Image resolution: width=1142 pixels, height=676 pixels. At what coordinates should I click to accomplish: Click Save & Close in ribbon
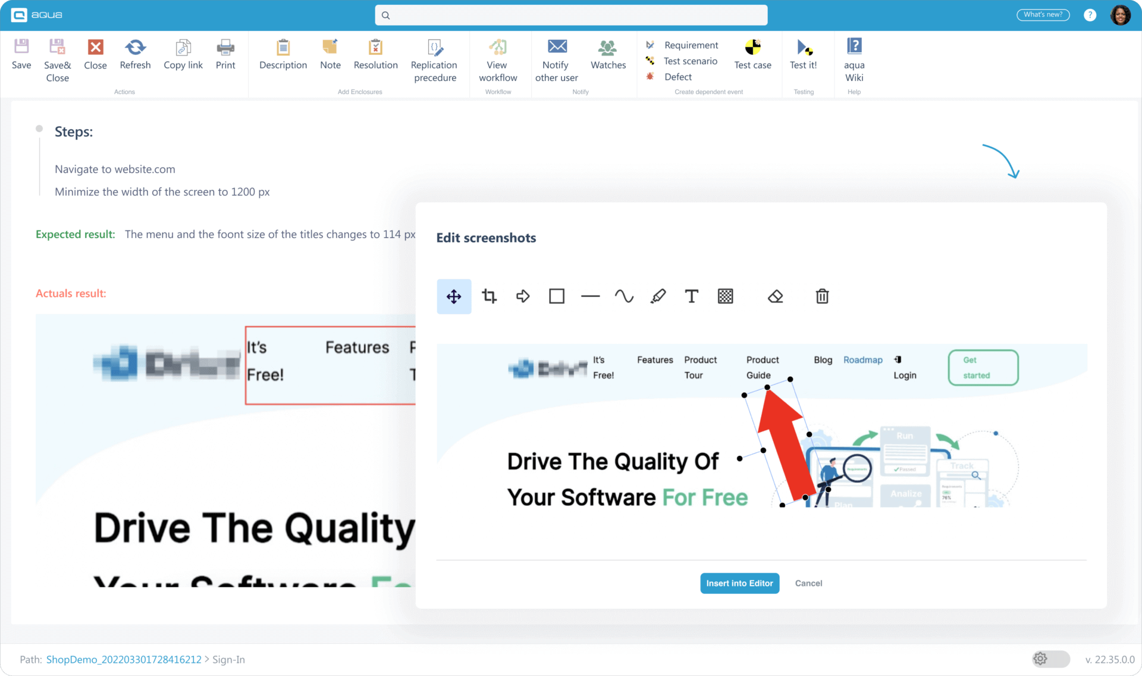tap(57, 60)
